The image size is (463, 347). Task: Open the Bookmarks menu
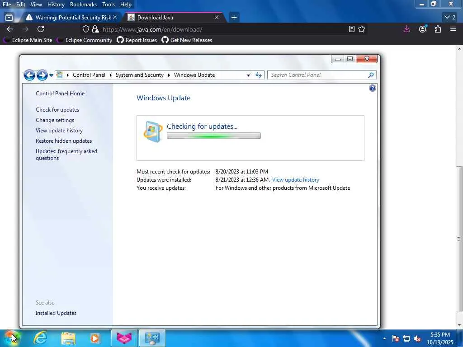pos(83,5)
